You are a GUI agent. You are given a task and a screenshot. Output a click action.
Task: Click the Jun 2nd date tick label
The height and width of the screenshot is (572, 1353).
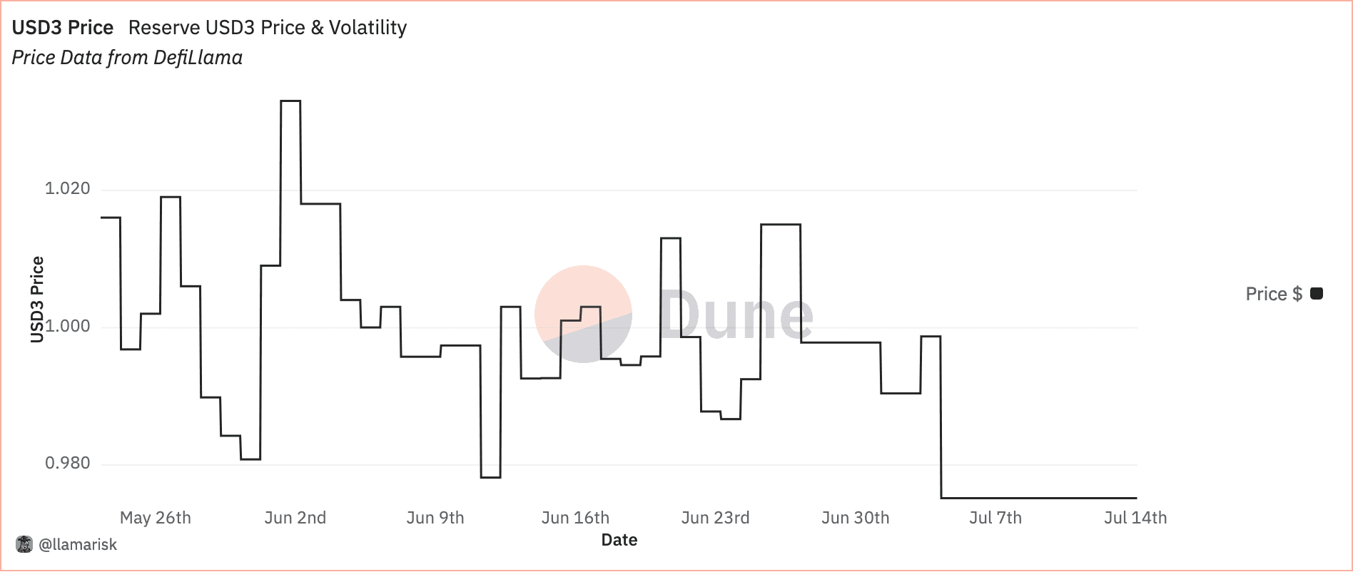pos(295,518)
